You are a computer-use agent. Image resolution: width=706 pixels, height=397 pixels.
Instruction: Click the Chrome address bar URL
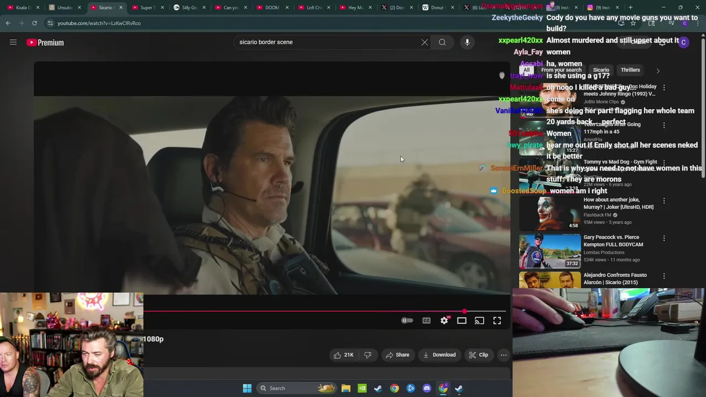(x=99, y=23)
